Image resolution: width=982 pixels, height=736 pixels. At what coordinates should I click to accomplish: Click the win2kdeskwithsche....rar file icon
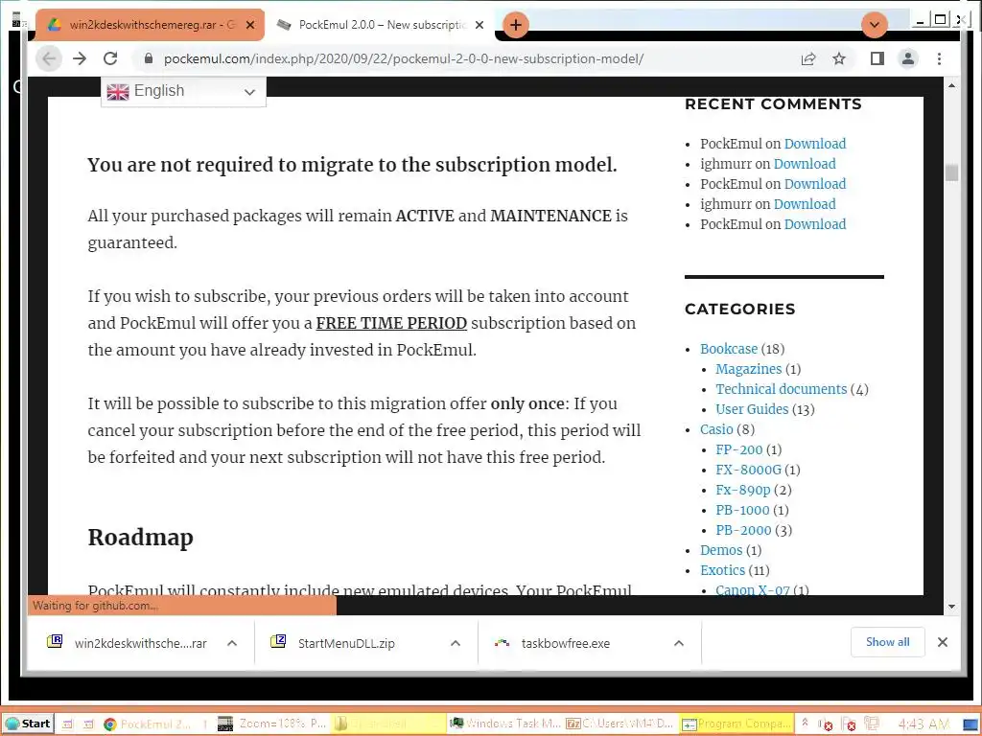[55, 641]
